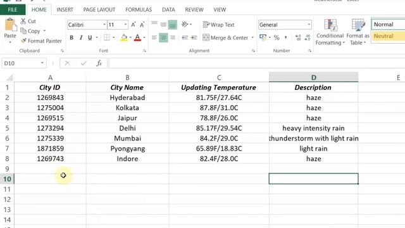Click inside the formula bar
This screenshot has height=228, width=405.
point(257,63)
